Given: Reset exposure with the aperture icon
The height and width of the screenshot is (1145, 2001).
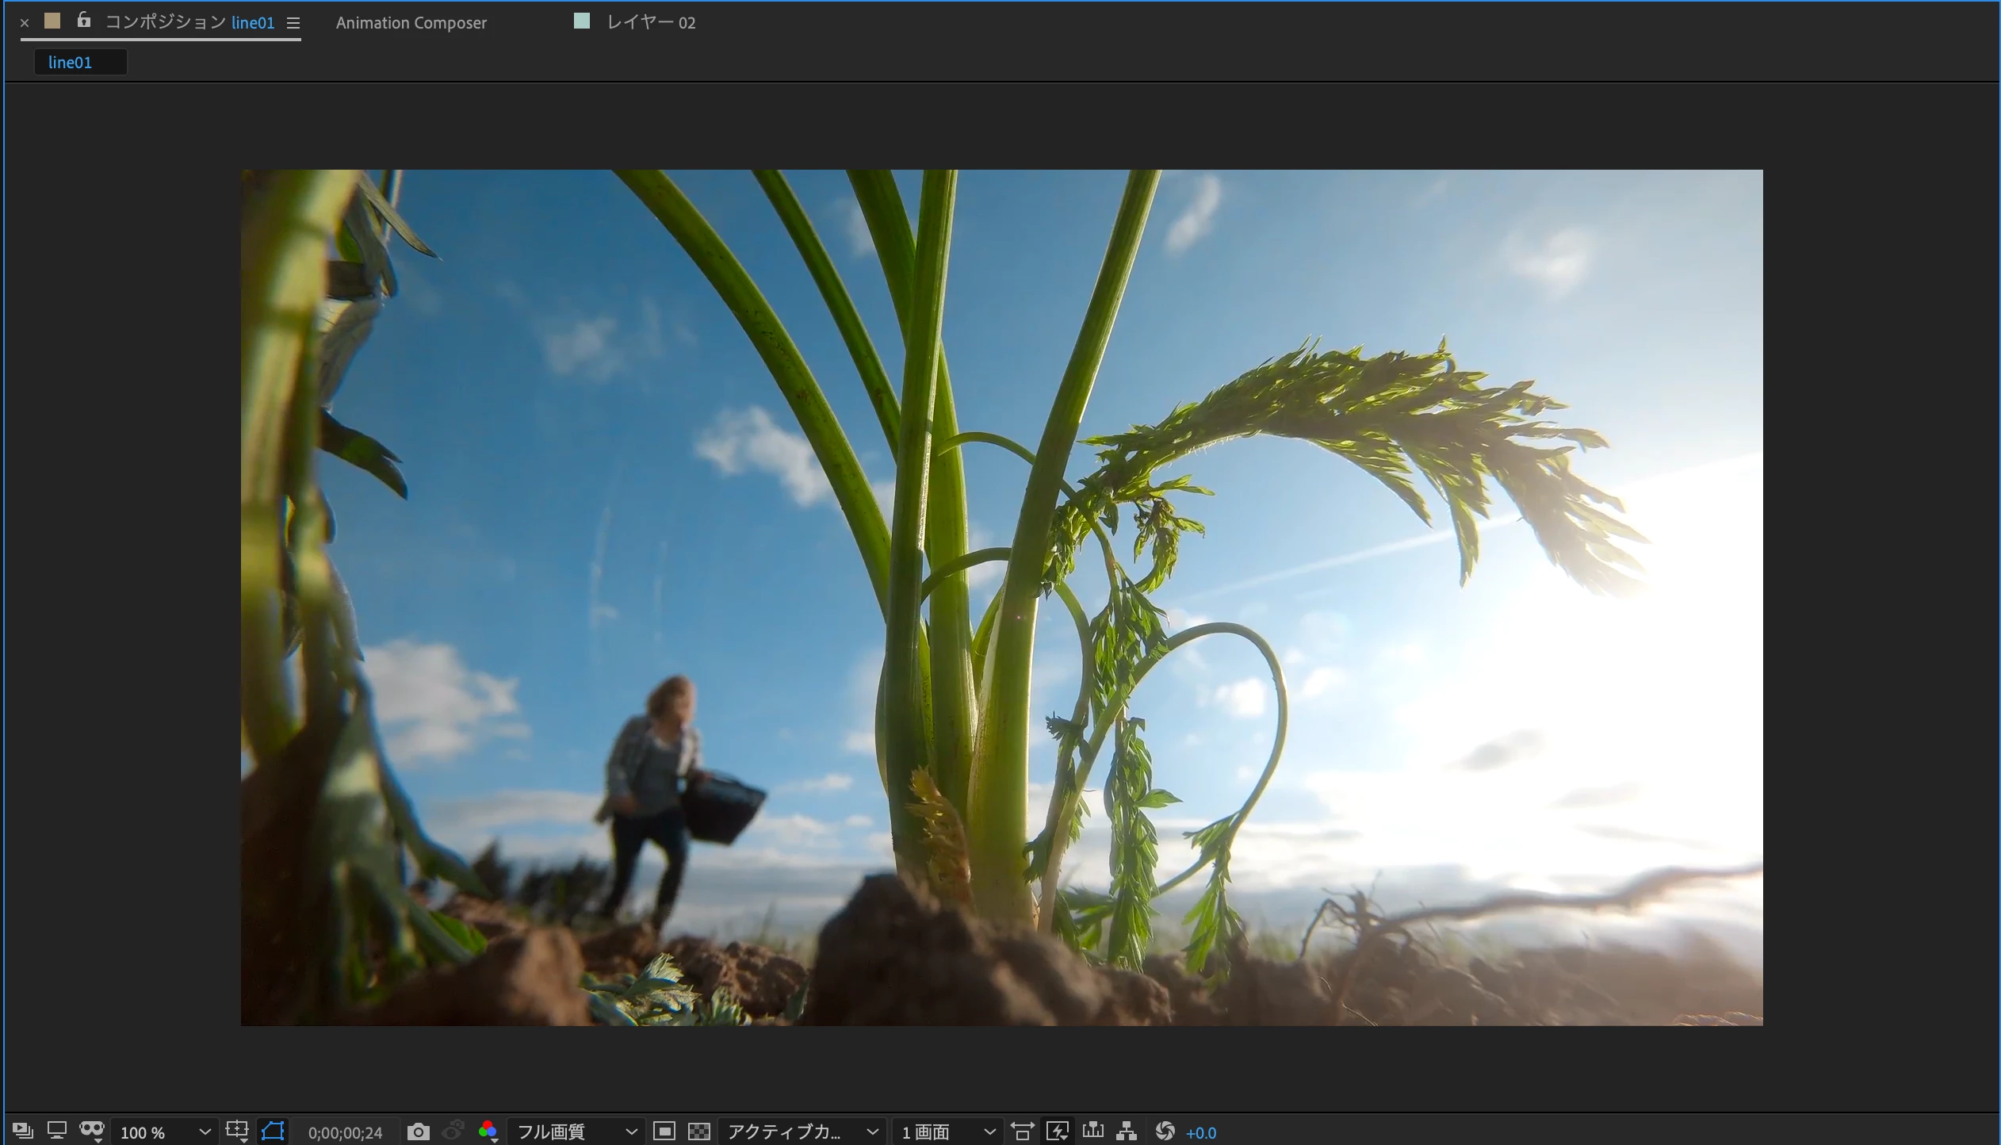Looking at the screenshot, I should point(1165,1132).
